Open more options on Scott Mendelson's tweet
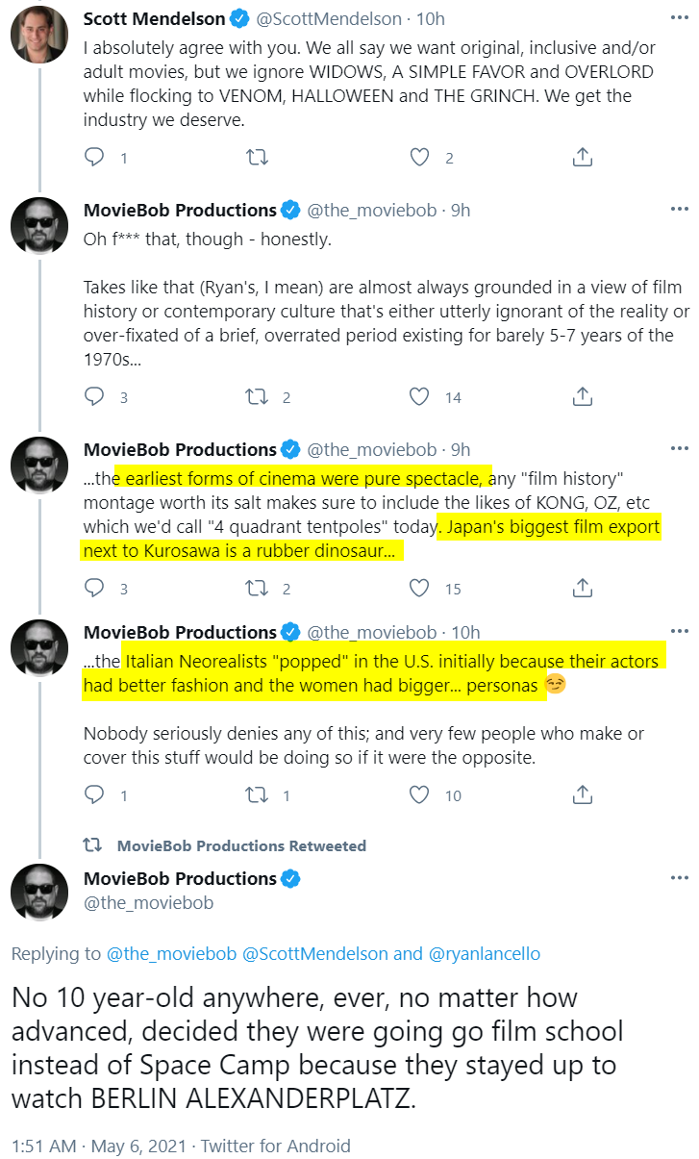This screenshot has width=699, height=1159. 680,19
